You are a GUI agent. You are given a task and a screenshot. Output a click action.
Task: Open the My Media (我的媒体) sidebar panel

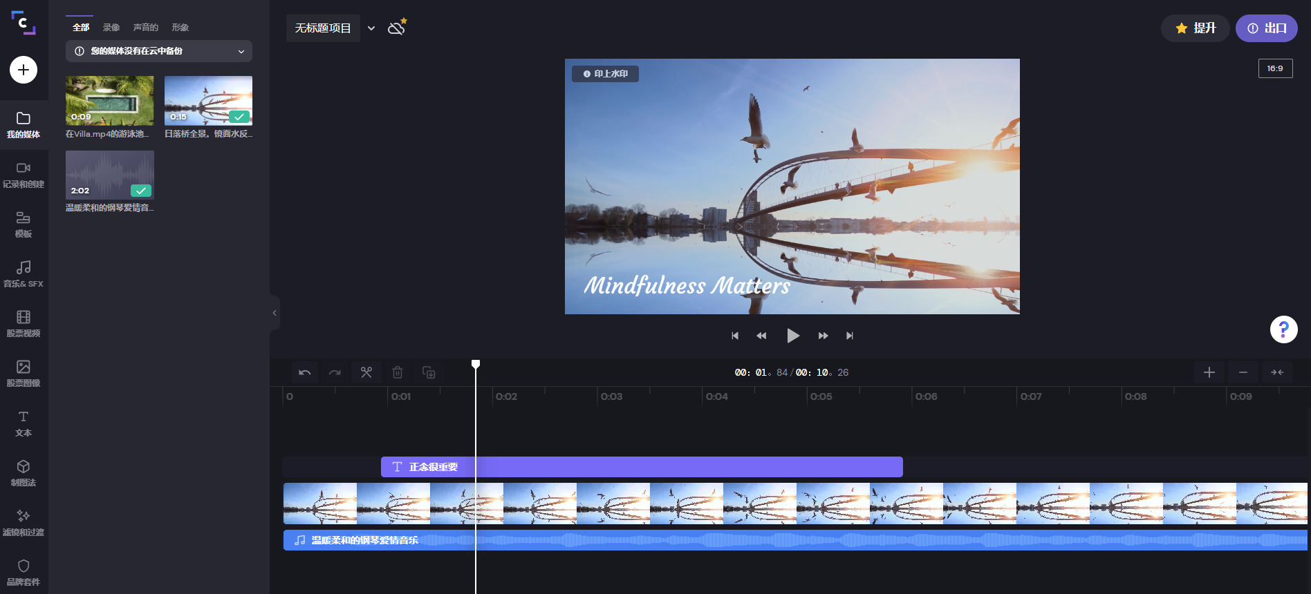point(24,125)
